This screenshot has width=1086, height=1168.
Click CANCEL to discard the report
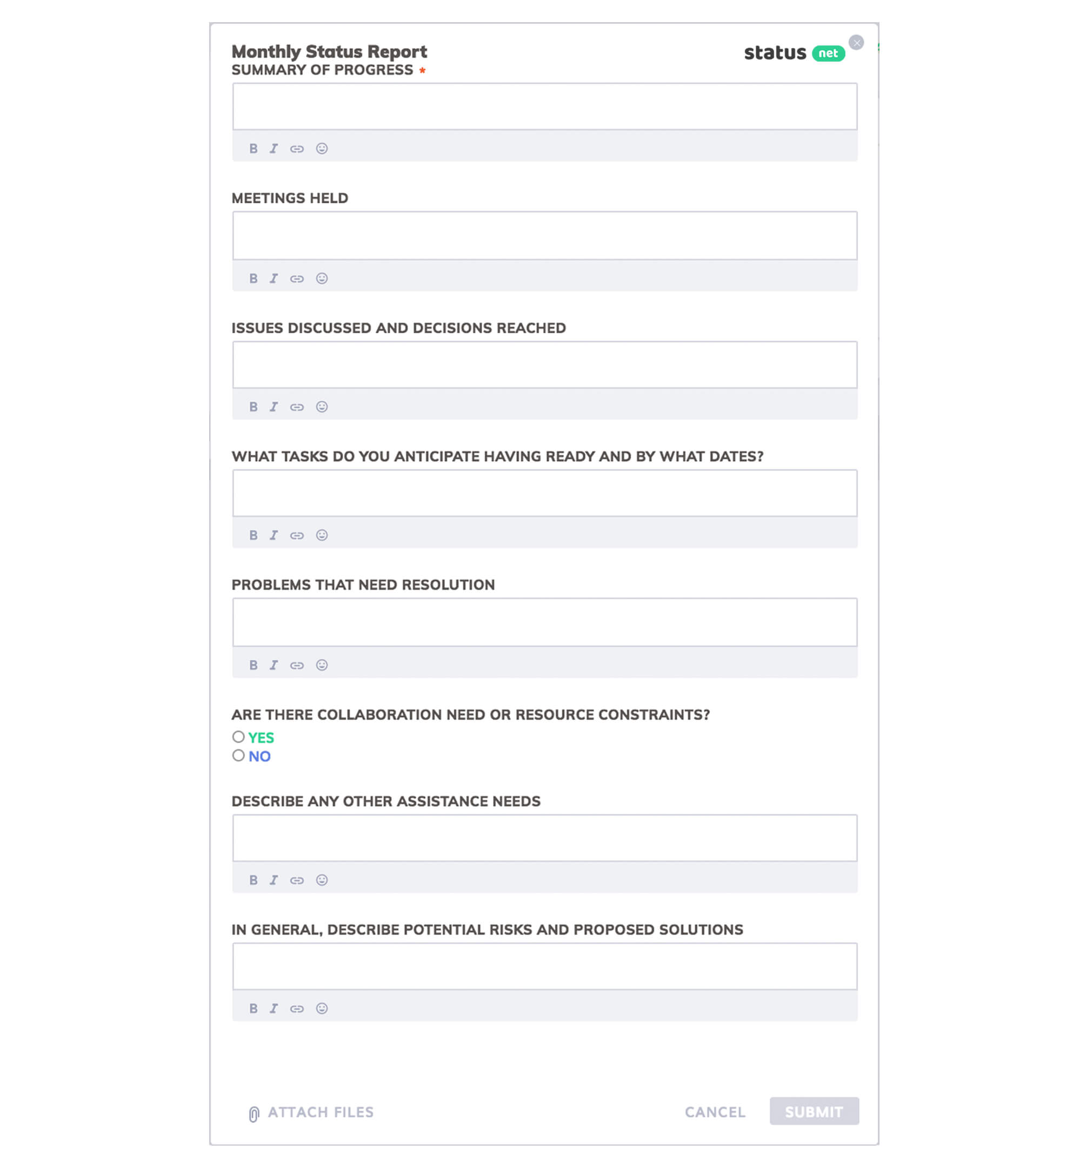tap(716, 1112)
